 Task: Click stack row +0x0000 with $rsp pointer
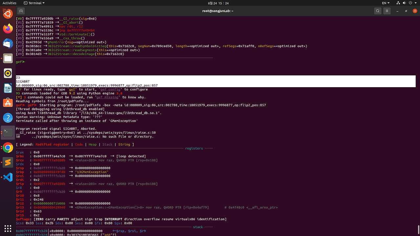[x=81, y=231]
